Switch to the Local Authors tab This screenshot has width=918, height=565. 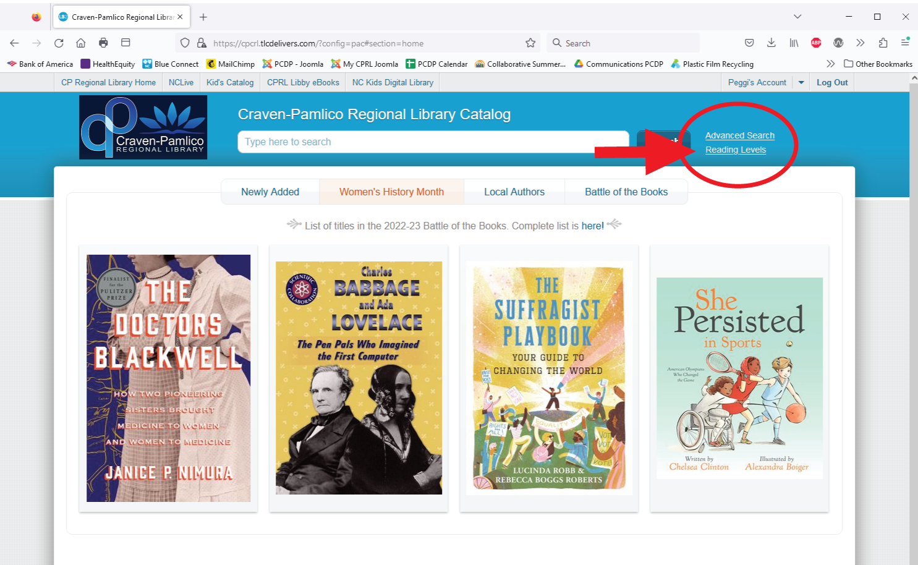[514, 192]
